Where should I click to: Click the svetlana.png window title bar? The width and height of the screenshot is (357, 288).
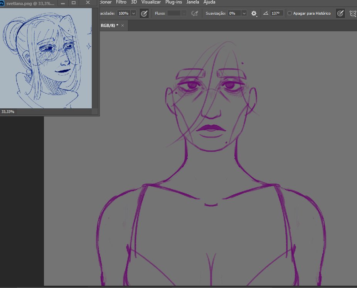tap(30, 3)
